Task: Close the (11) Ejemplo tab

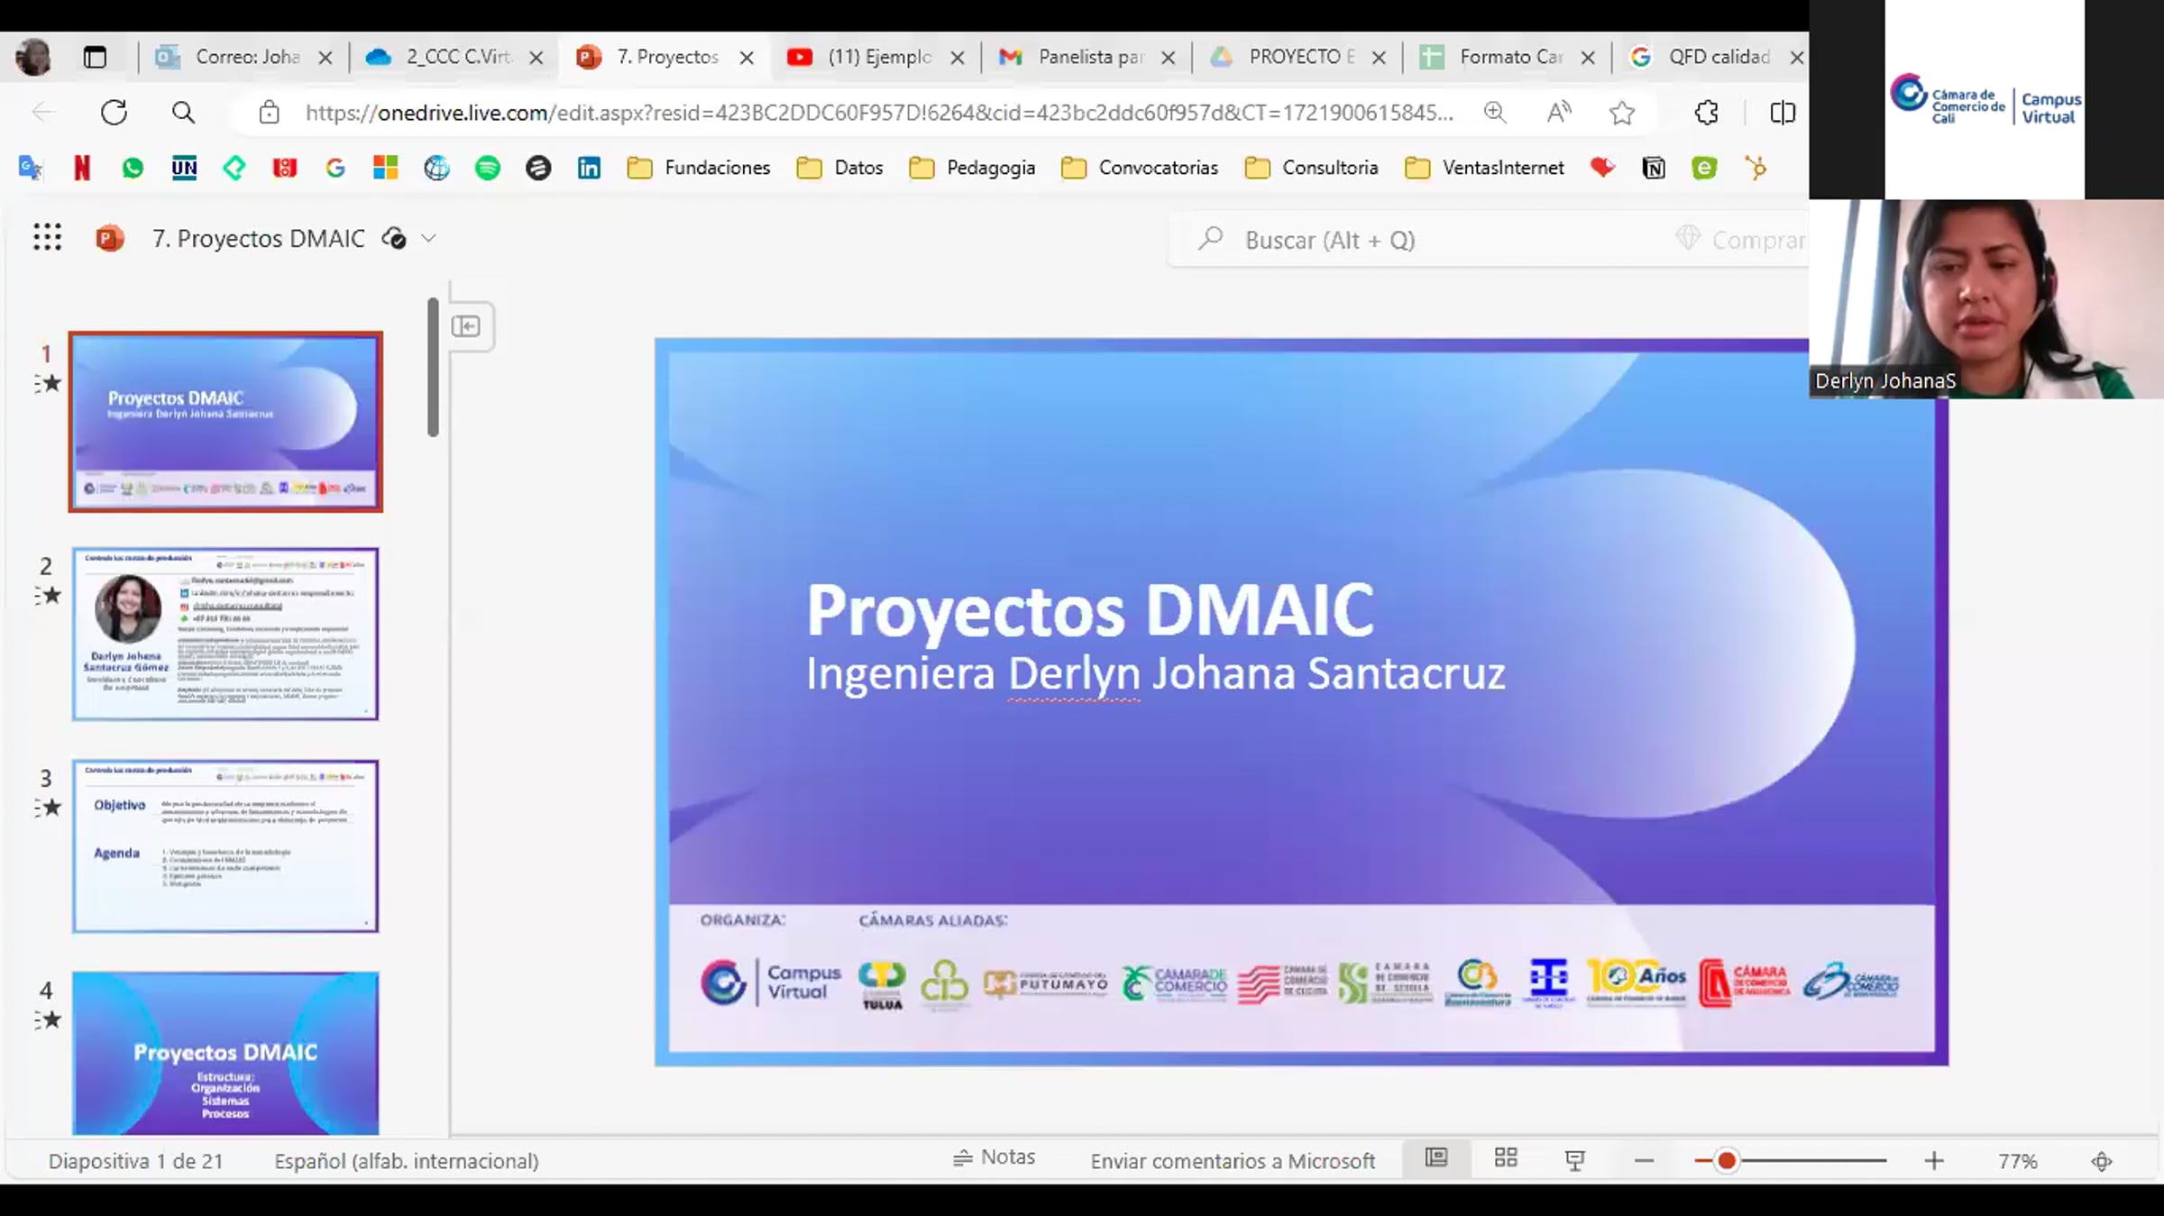Action: pos(958,58)
